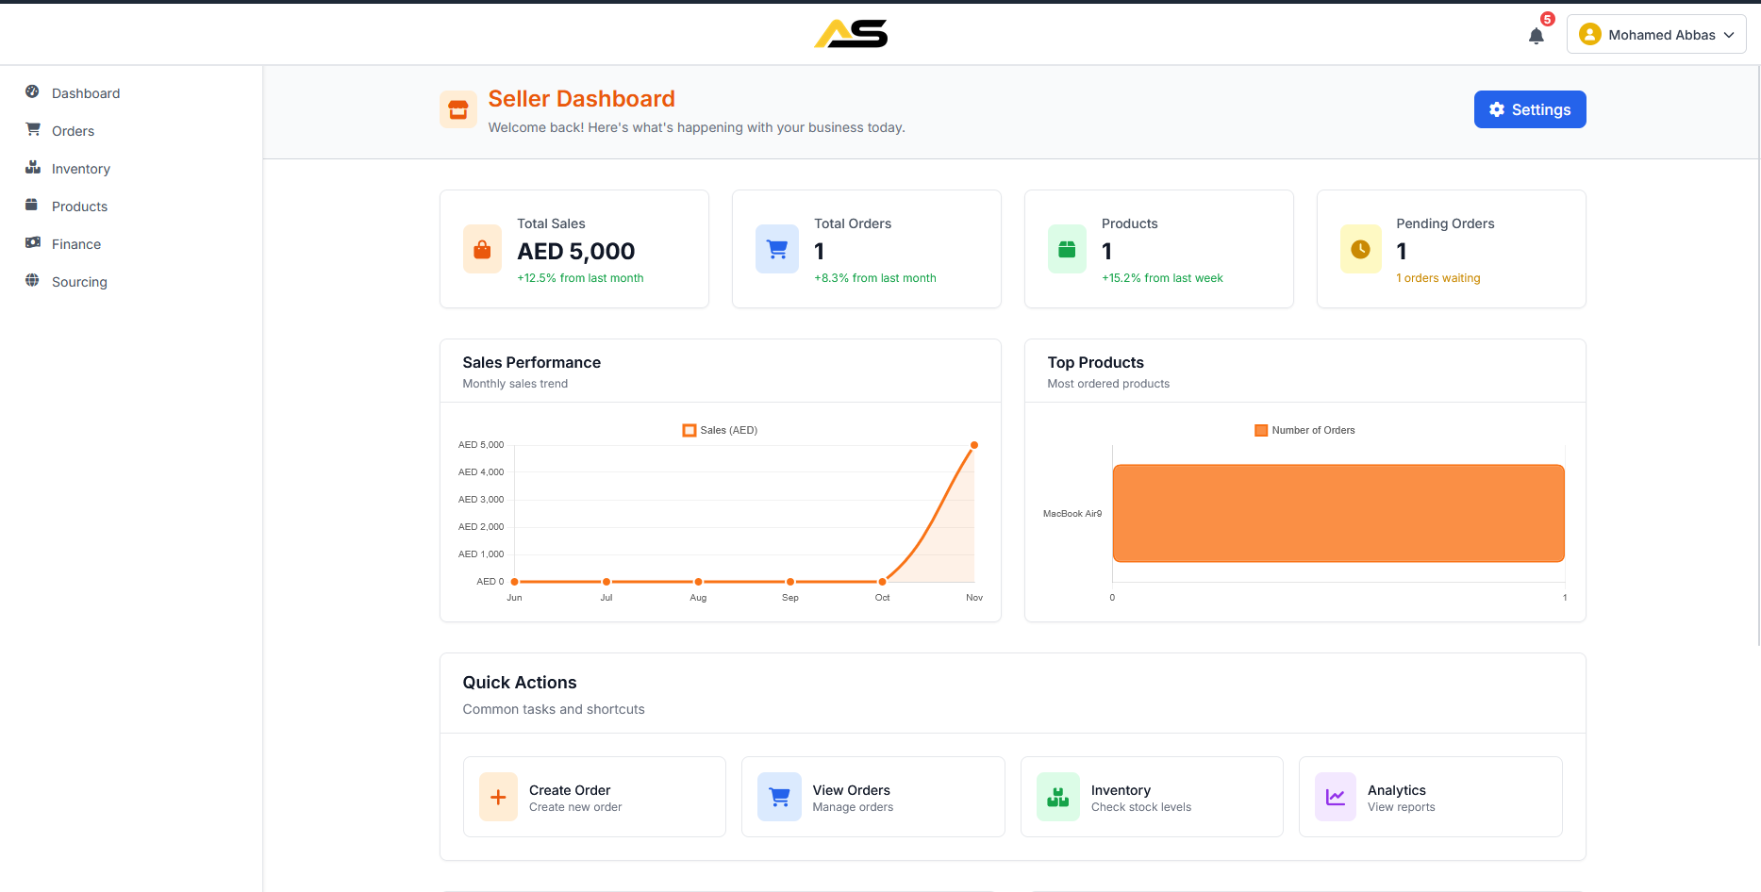Click the MacBook Air bar in Top Products
1761x892 pixels.
click(1337, 512)
